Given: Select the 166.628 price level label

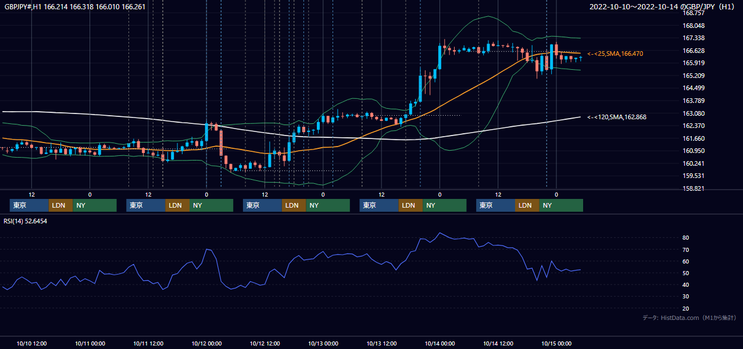Looking at the screenshot, I should coord(693,51).
